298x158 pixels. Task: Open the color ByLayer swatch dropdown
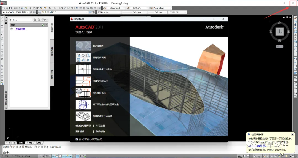tap(109, 12)
